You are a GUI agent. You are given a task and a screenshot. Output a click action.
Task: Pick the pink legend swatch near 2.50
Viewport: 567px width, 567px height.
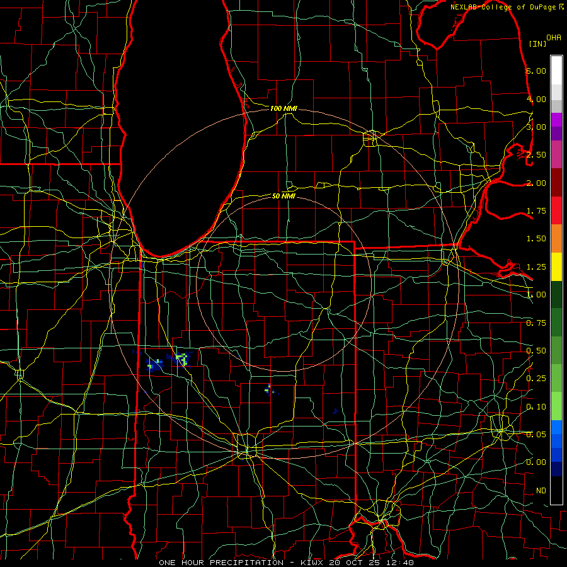coord(556,154)
